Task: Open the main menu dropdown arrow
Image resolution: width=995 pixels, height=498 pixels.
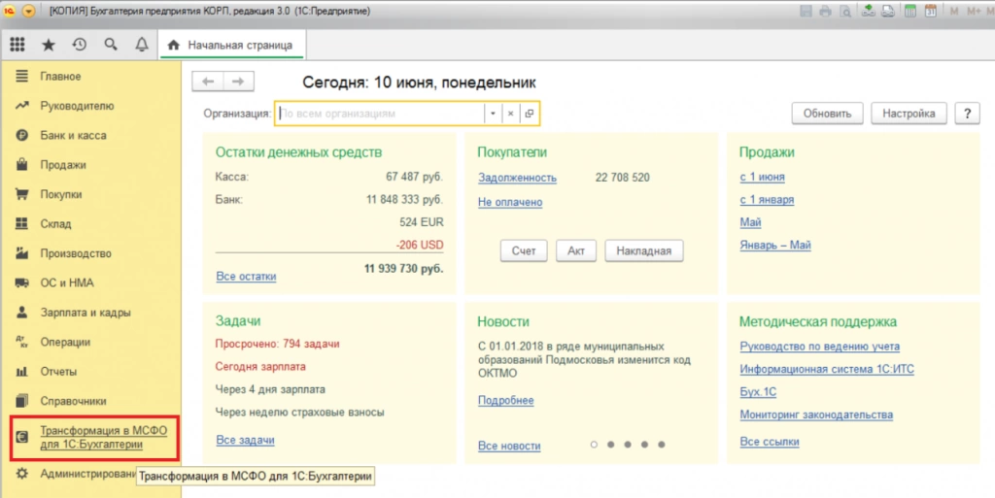Action: pyautogui.click(x=28, y=11)
